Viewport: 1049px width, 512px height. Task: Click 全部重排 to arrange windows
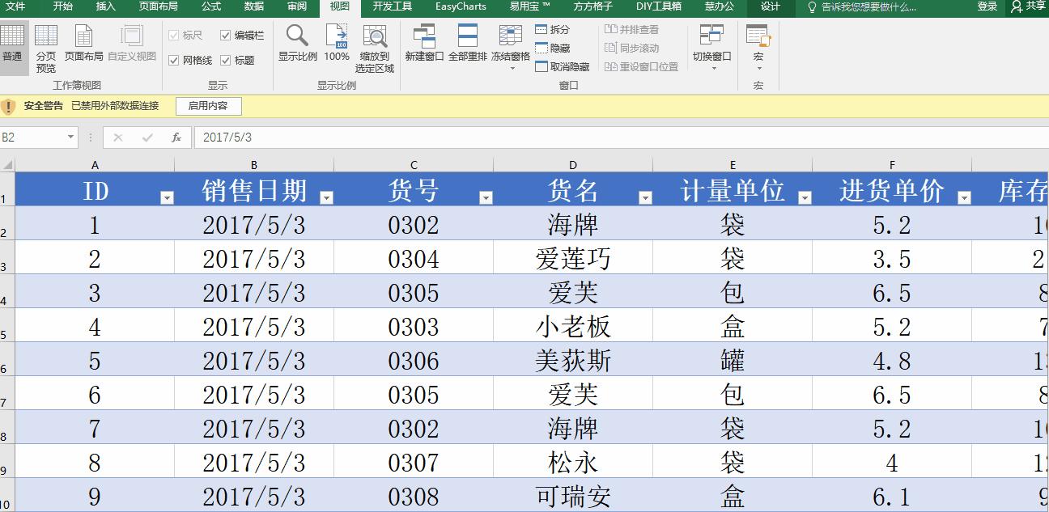[x=466, y=46]
